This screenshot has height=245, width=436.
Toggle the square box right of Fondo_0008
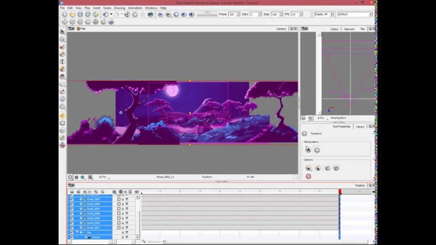pos(119,213)
